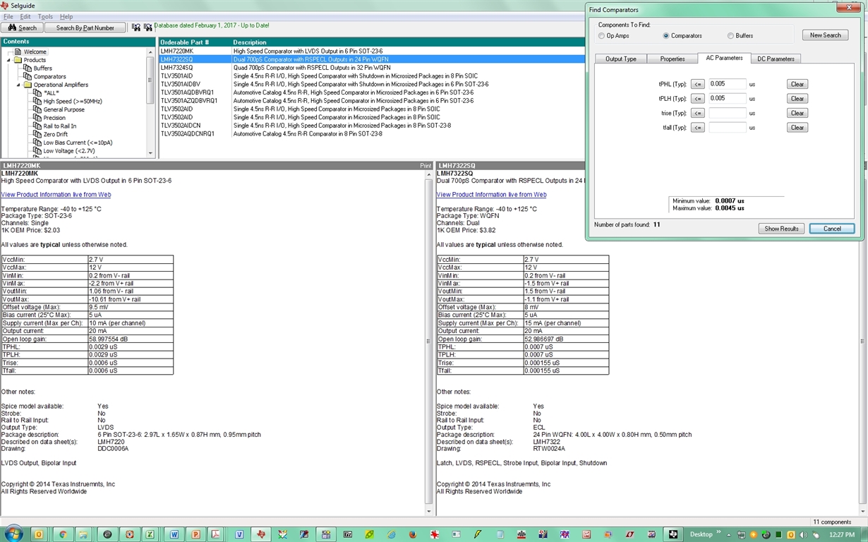This screenshot has width=868, height=542.
Task: Select the Zero Drift category
Action: point(56,134)
